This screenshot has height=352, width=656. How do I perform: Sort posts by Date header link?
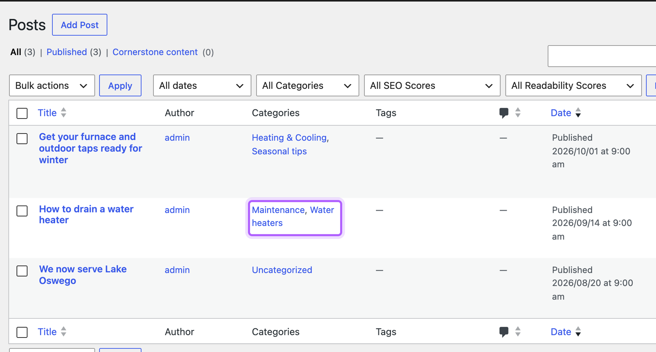pos(561,113)
